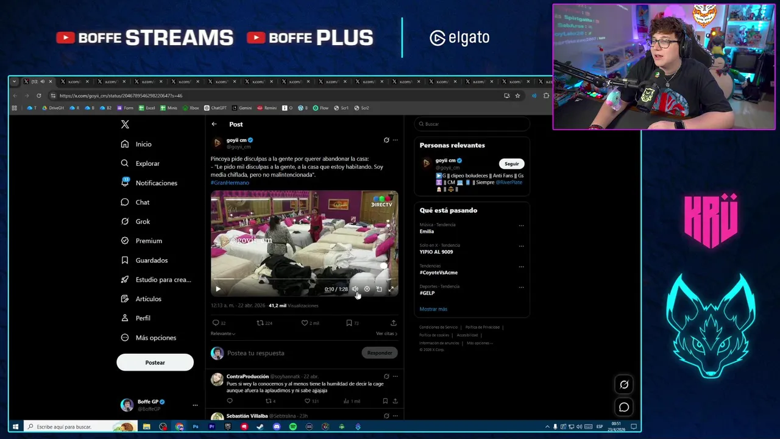Open ChatGPT bookmark in bookmarks bar
The height and width of the screenshot is (439, 780).
click(x=215, y=108)
